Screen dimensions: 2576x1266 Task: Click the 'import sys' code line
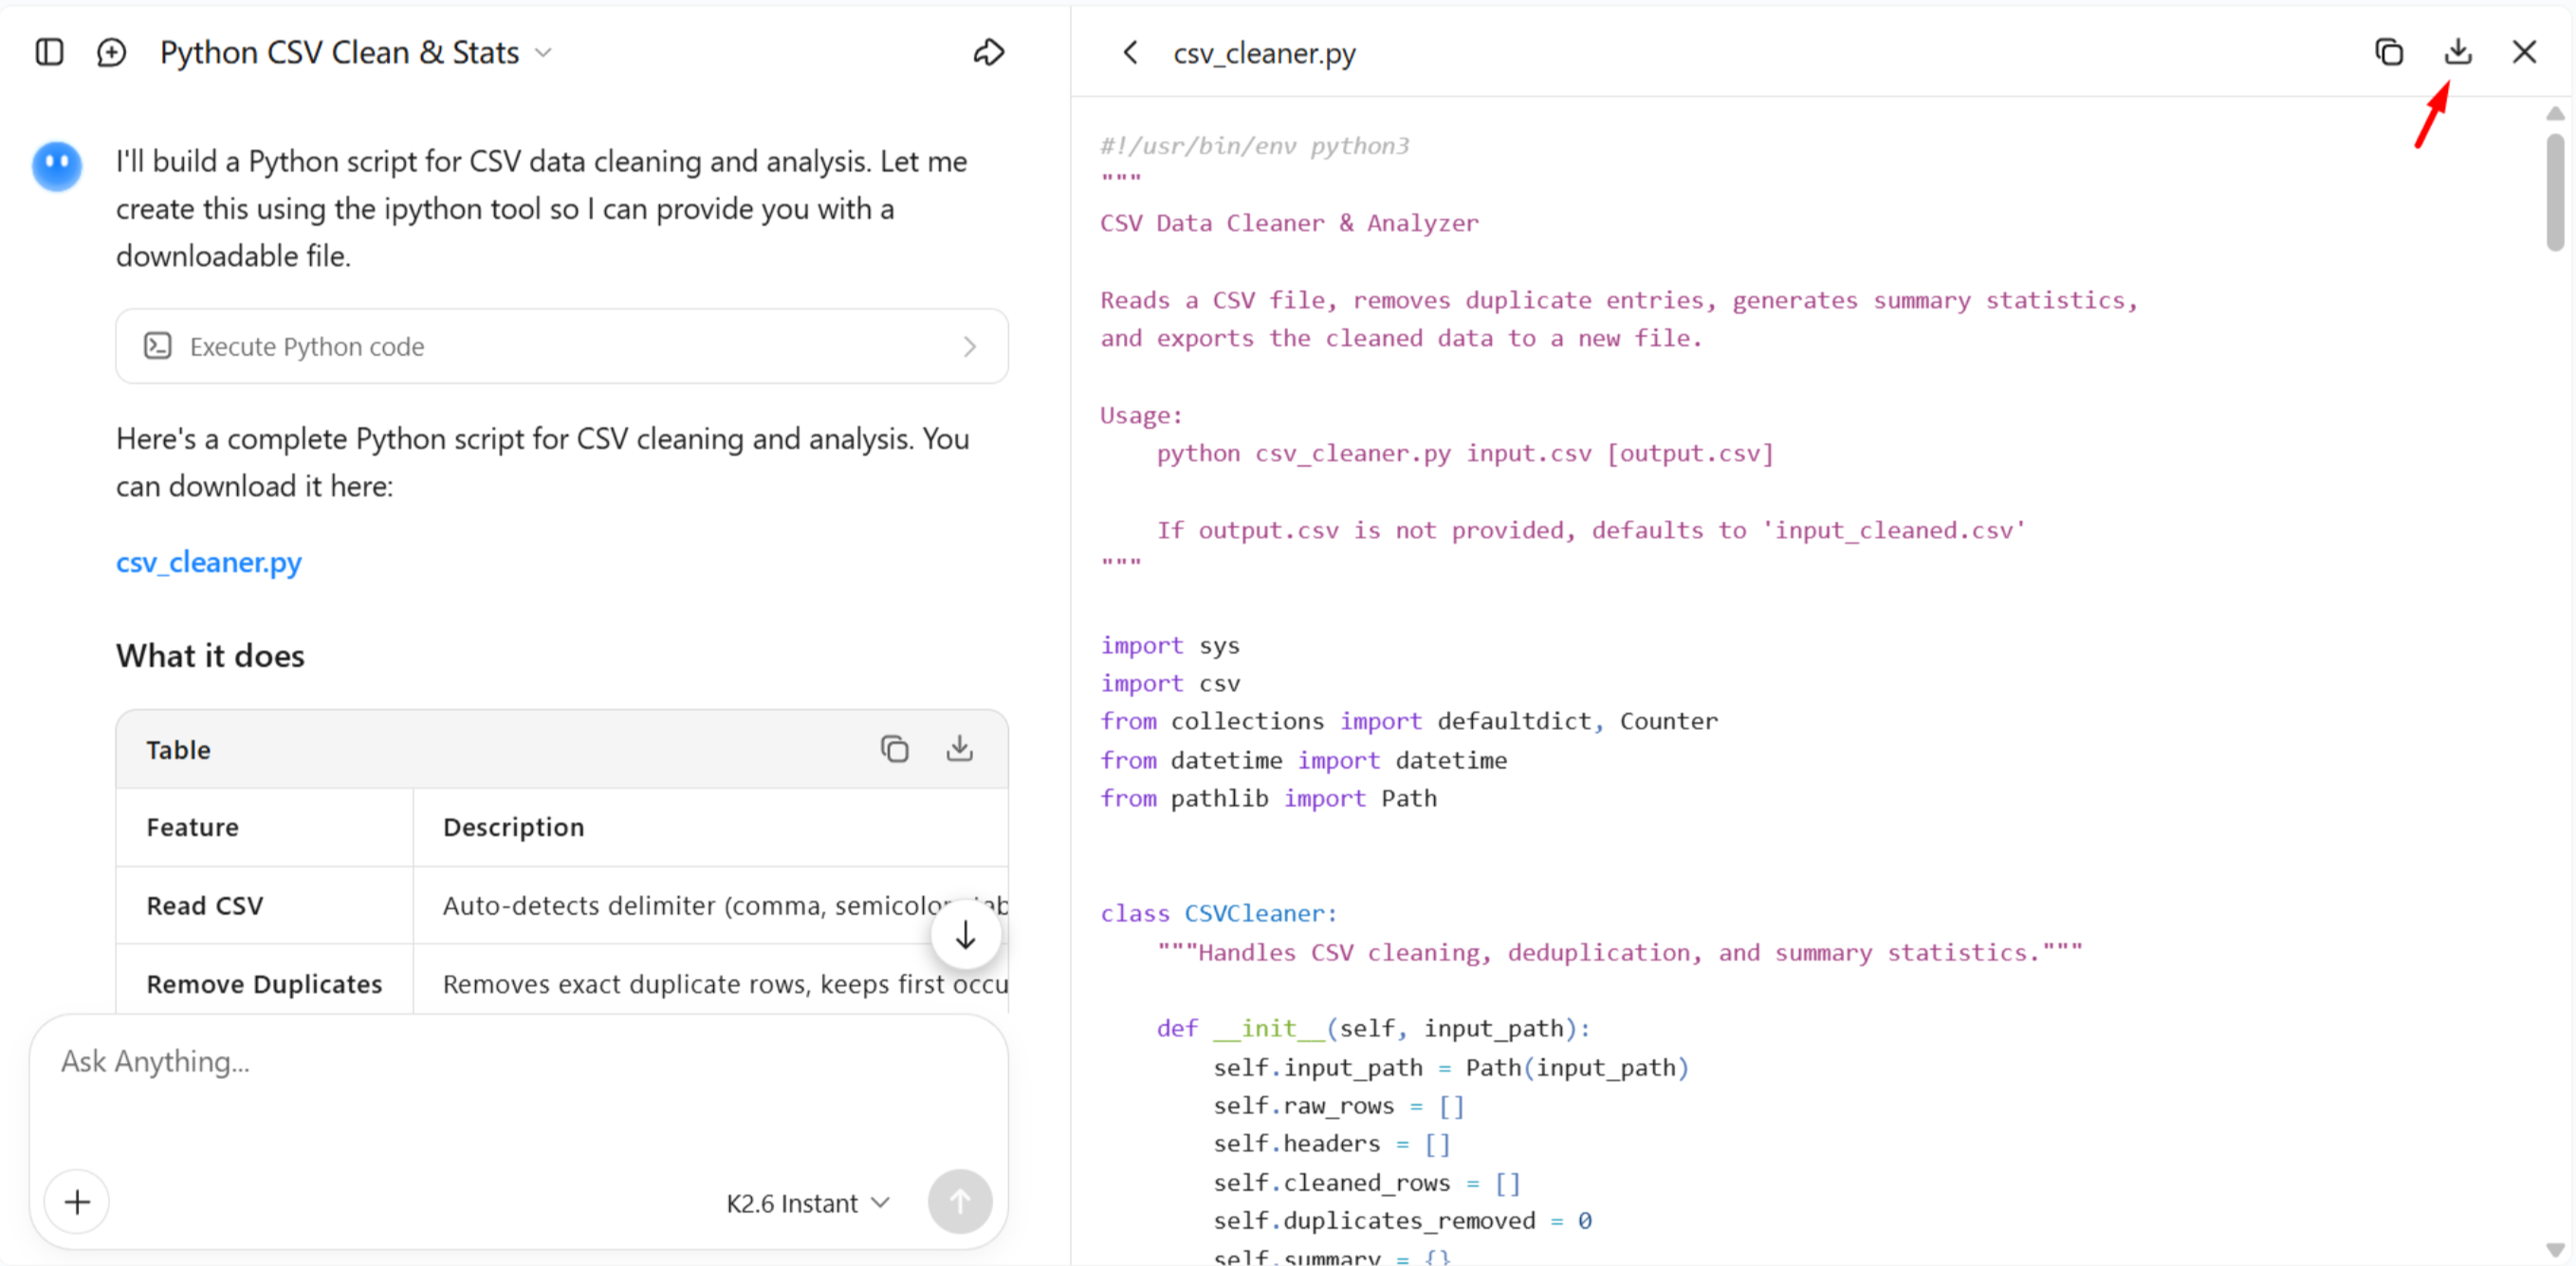pyautogui.click(x=1170, y=645)
